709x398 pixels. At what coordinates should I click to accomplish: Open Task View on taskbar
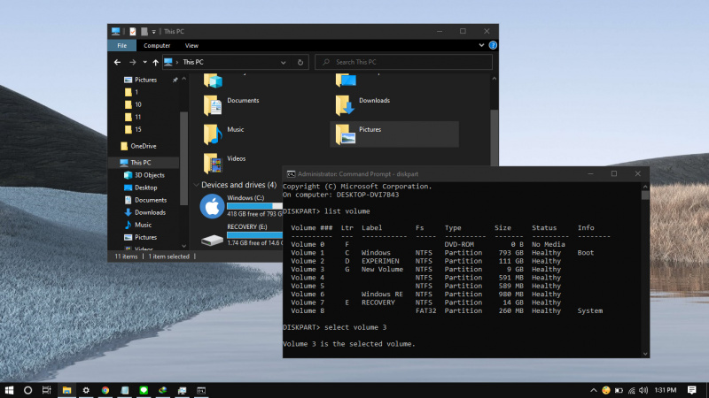click(x=47, y=390)
